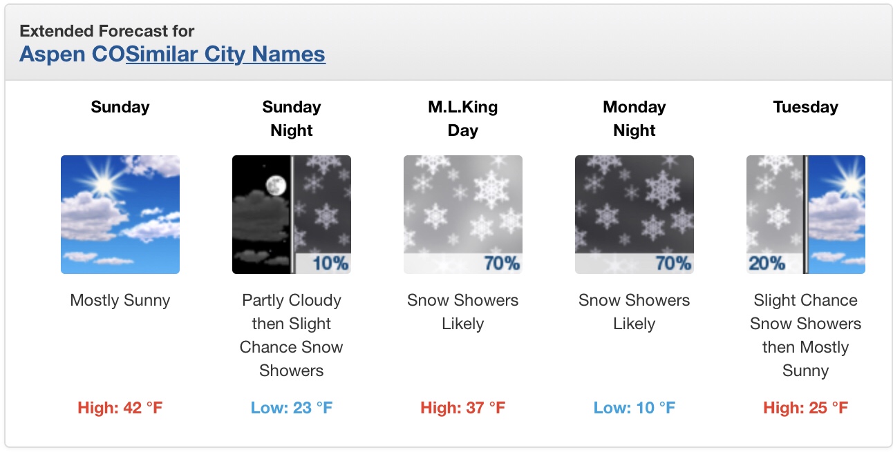Click the Sunday mostly sunny weather icon
The image size is (893, 452).
[x=120, y=215]
